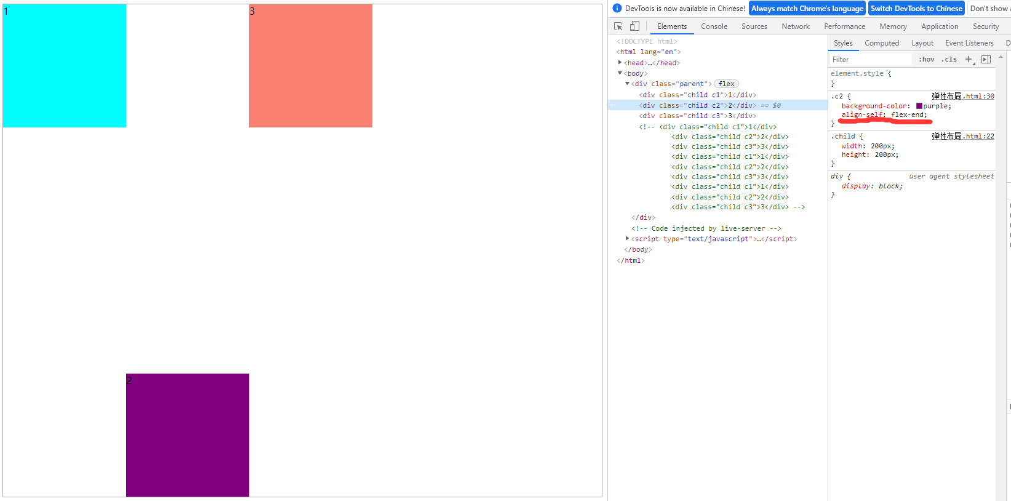Image resolution: width=1011 pixels, height=501 pixels.
Task: Toggle the :hov element state button
Action: tap(927, 59)
